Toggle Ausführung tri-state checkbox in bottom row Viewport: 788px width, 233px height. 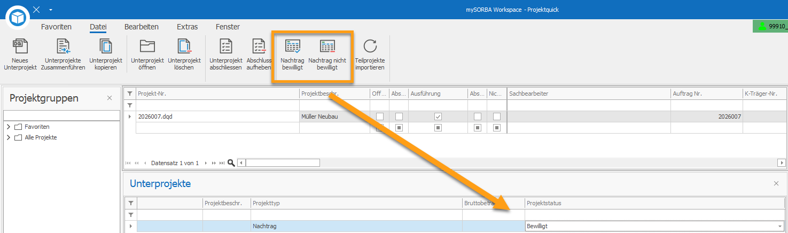[438, 128]
